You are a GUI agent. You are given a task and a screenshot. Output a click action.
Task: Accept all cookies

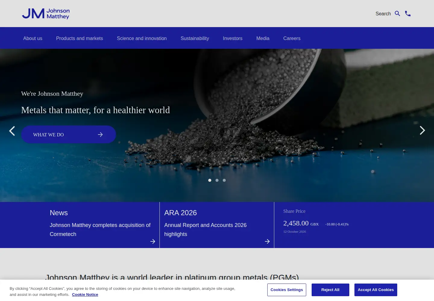(x=376, y=290)
